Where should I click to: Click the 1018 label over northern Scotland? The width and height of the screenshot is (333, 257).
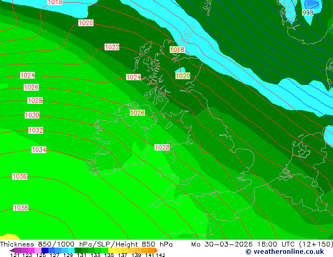coord(177,50)
